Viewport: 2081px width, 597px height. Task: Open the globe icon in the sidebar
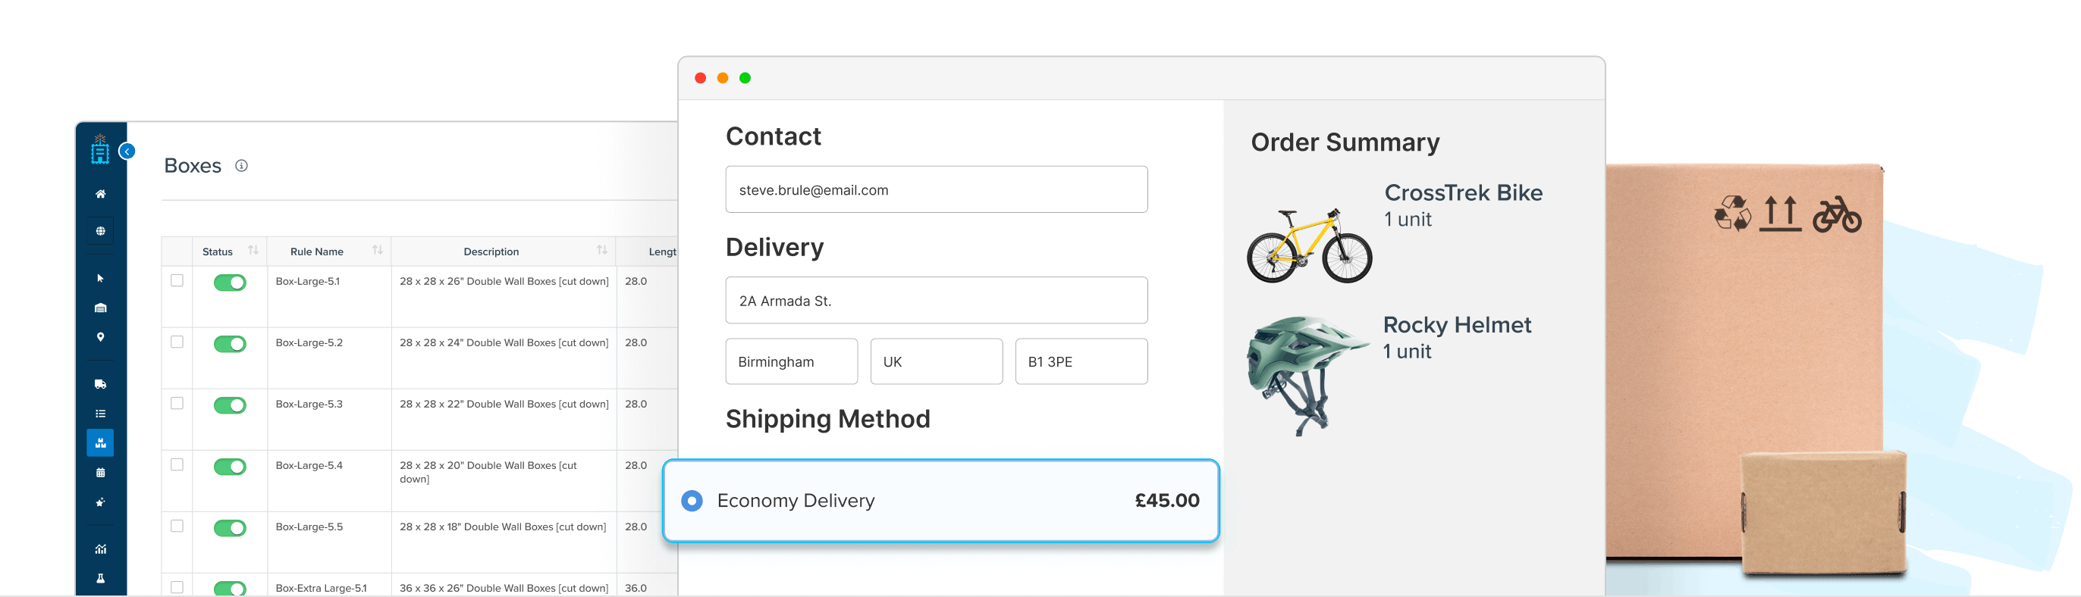(100, 232)
